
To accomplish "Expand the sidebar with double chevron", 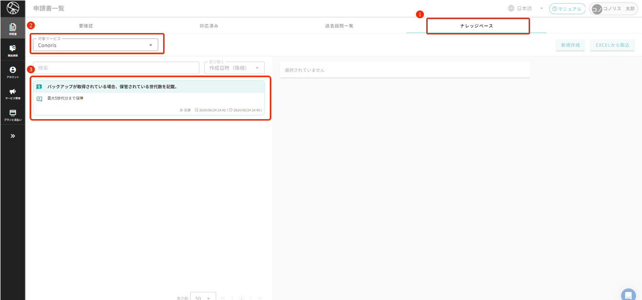I will coord(12,136).
